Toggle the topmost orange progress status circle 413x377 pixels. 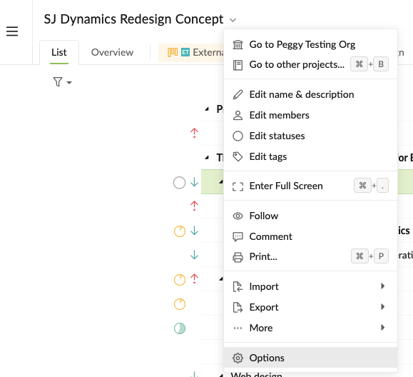(180, 231)
